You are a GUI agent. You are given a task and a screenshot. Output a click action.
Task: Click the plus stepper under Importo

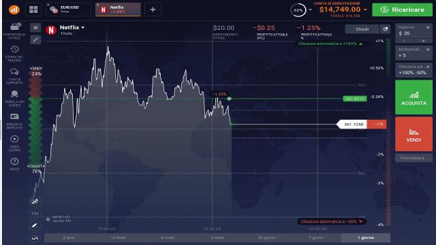point(423,41)
